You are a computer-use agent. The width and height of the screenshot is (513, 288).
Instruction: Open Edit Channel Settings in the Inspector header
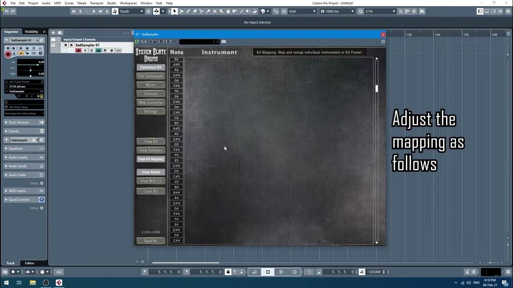tap(41, 40)
